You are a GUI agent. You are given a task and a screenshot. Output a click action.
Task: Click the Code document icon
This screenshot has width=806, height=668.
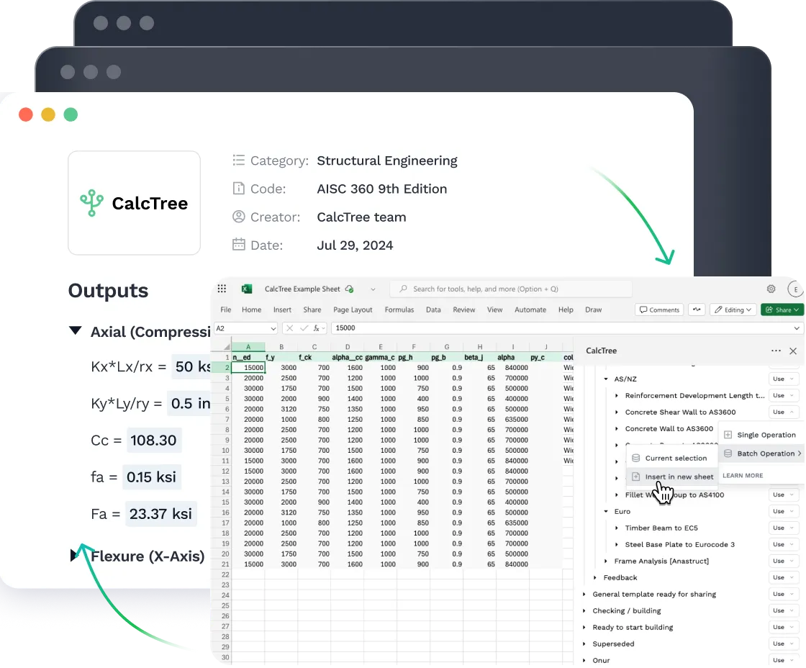pyautogui.click(x=238, y=189)
